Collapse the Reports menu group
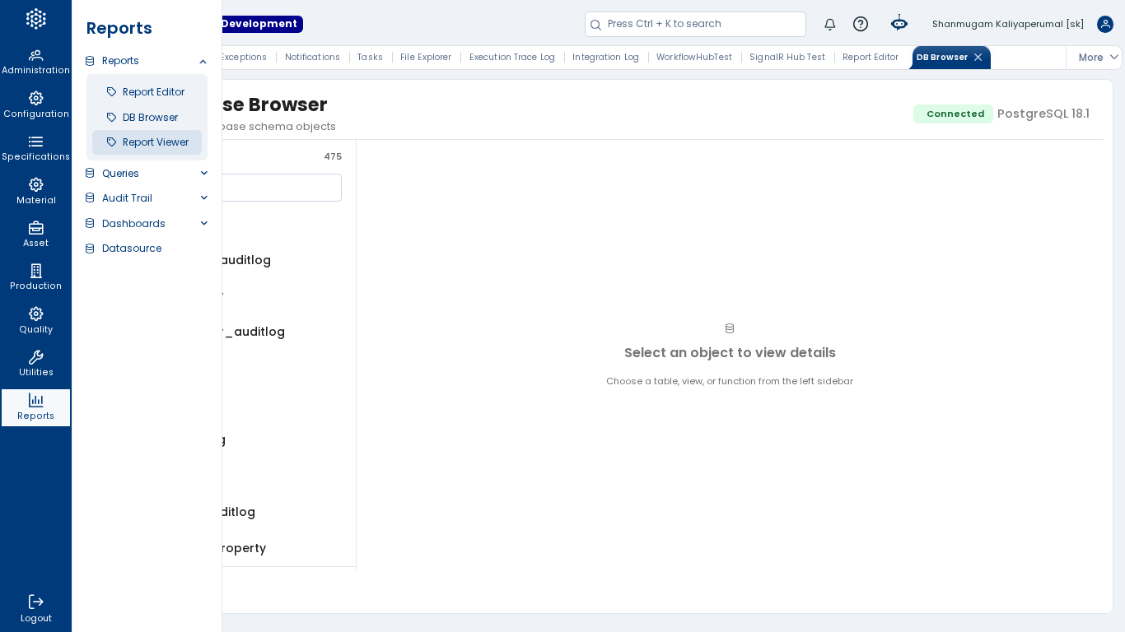The height and width of the screenshot is (632, 1125). tap(203, 62)
